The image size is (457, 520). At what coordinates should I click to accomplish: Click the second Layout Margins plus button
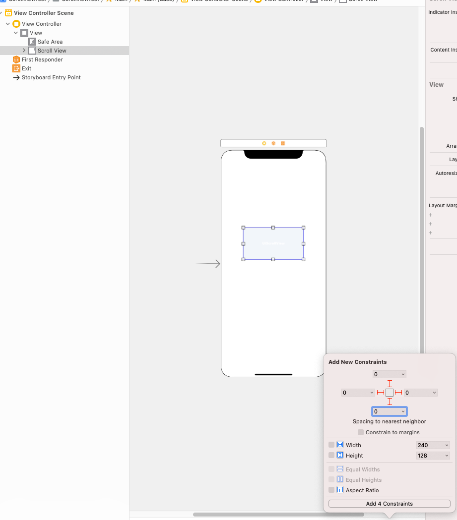click(430, 224)
